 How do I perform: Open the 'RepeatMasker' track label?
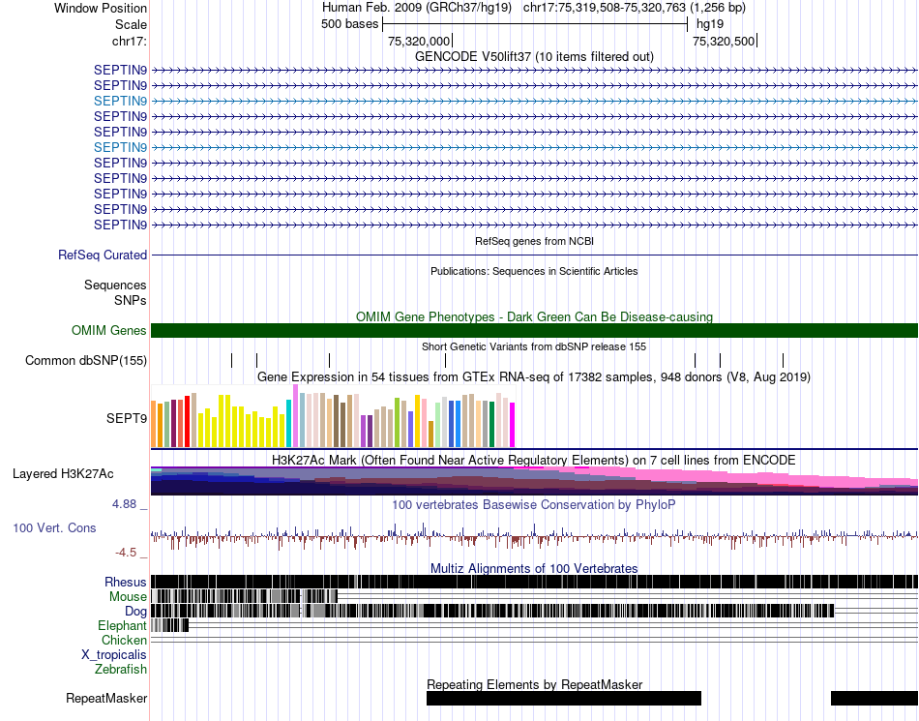[x=106, y=698]
